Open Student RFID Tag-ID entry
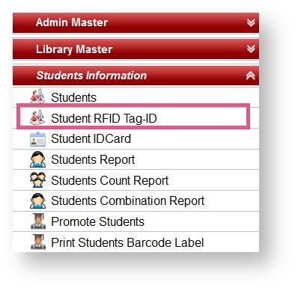The width and height of the screenshot is (295, 288). click(104, 118)
